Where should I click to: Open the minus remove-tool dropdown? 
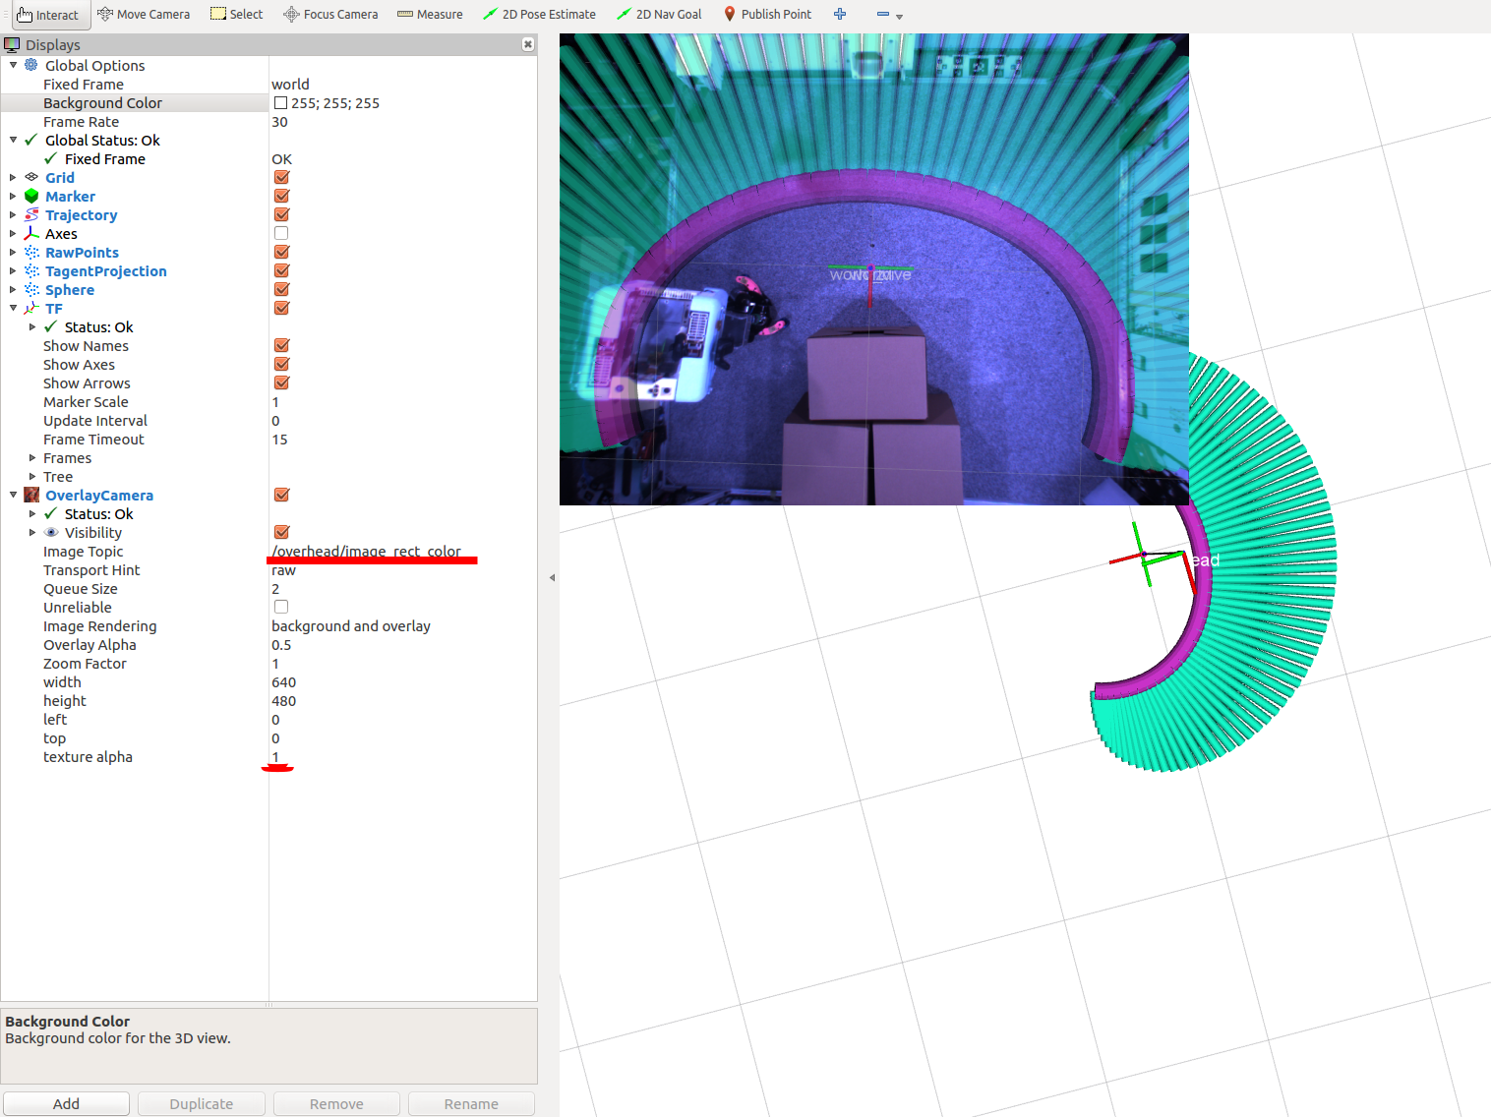tap(890, 15)
